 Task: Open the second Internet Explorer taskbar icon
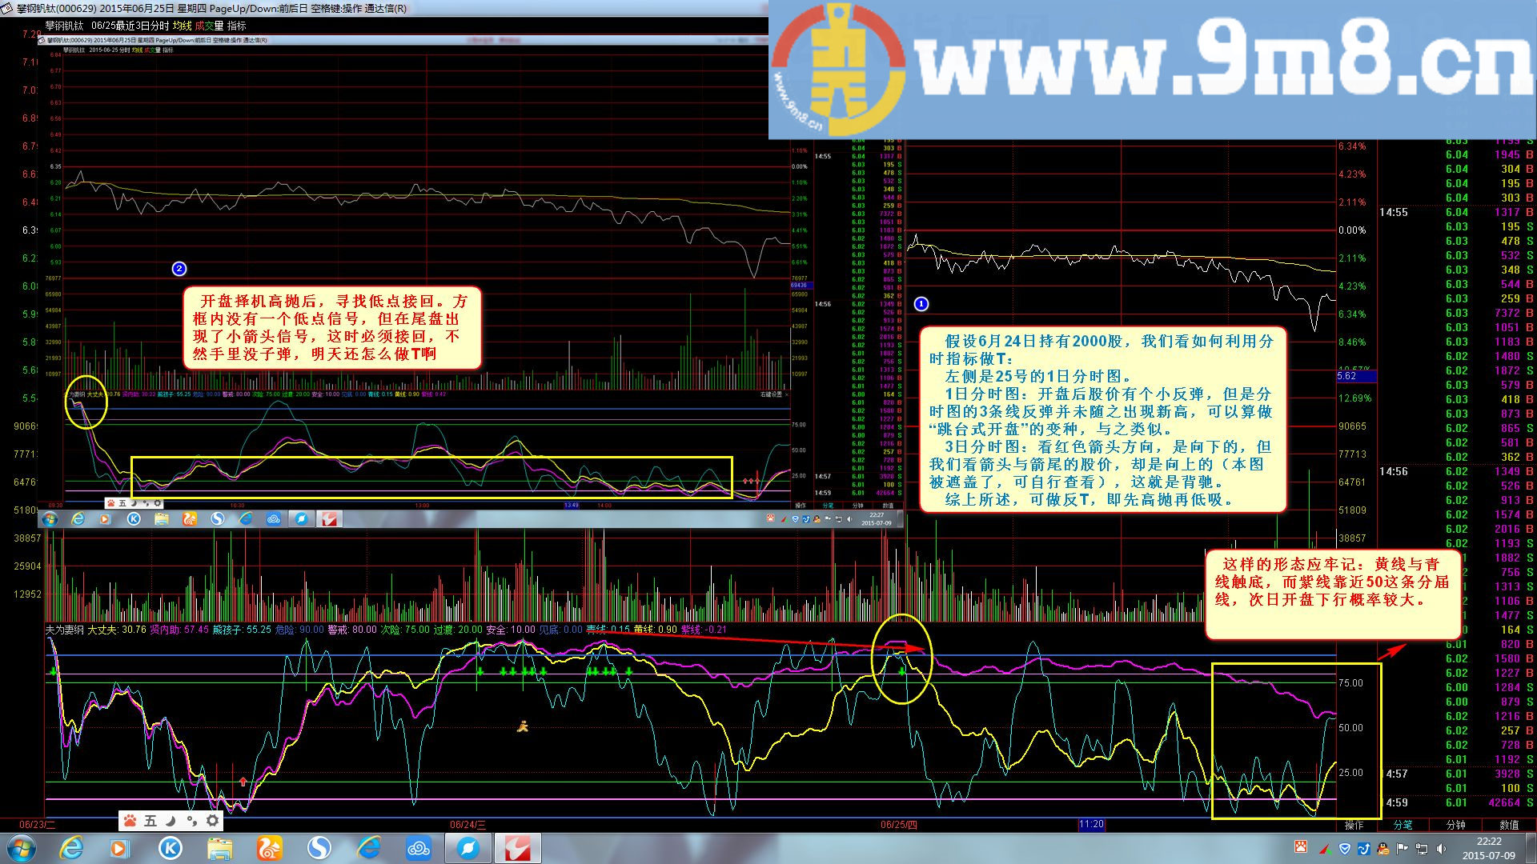coord(369,848)
